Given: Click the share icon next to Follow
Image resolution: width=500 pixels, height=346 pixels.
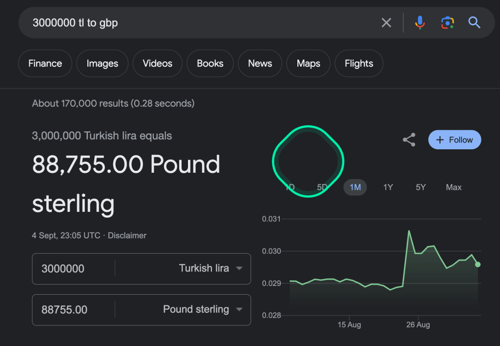Looking at the screenshot, I should (409, 140).
